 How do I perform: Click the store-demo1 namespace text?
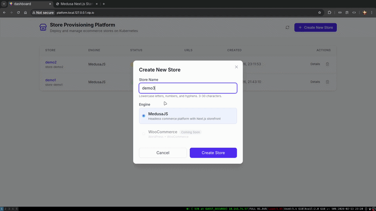tap(54, 85)
